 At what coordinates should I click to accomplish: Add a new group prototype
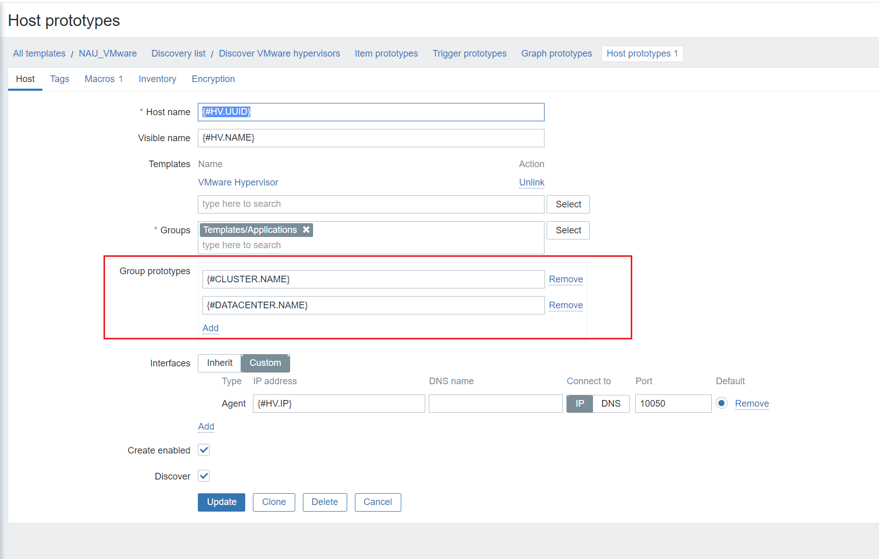211,328
